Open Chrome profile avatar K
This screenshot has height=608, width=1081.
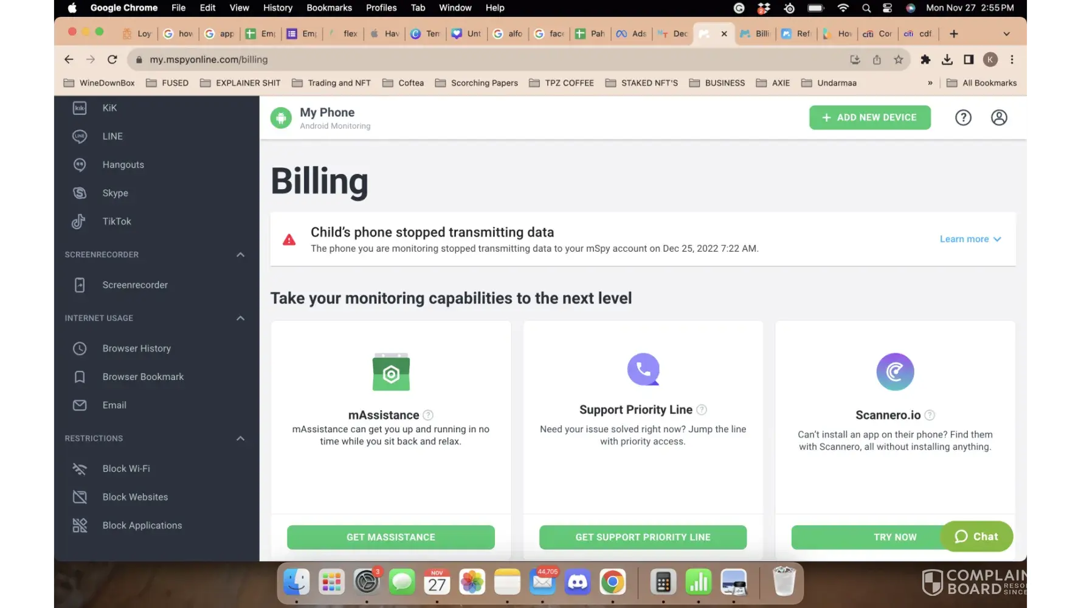tap(990, 60)
